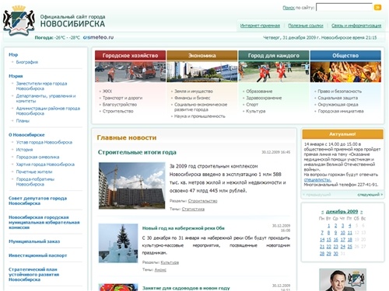Open Наука и промышленность link

click(200, 116)
